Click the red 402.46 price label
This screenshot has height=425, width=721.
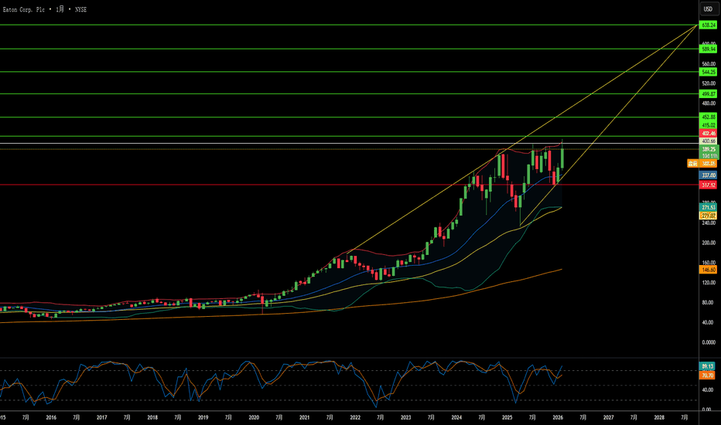tap(708, 134)
